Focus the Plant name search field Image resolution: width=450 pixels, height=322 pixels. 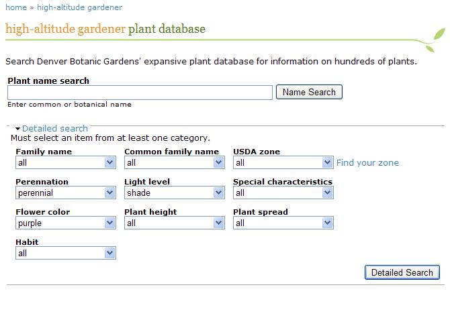[x=140, y=93]
